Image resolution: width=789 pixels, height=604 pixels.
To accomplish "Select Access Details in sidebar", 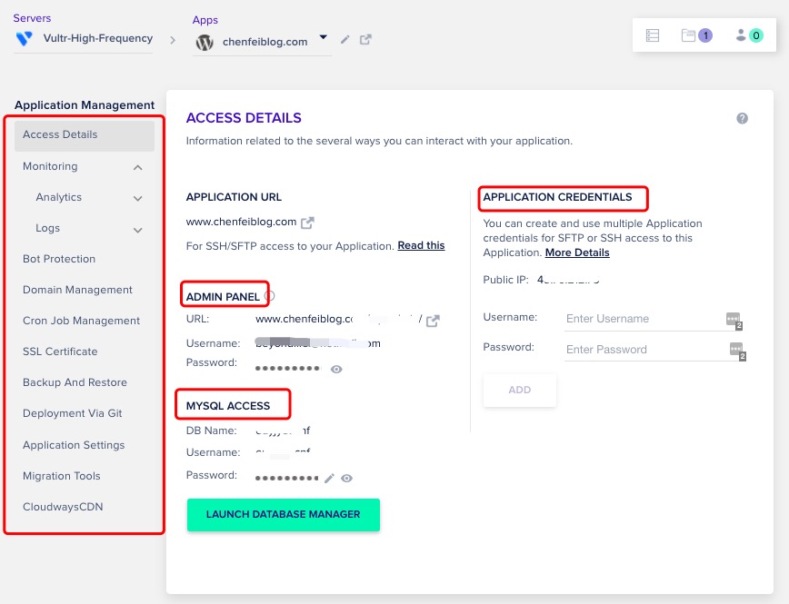I will coord(85,135).
